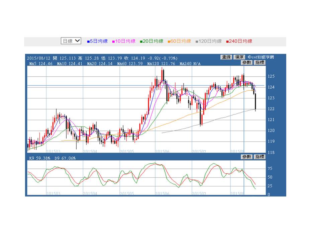The height and width of the screenshot is (241, 321).
Task: Open 指標 indicators for the price chart
Action: [x=259, y=63]
